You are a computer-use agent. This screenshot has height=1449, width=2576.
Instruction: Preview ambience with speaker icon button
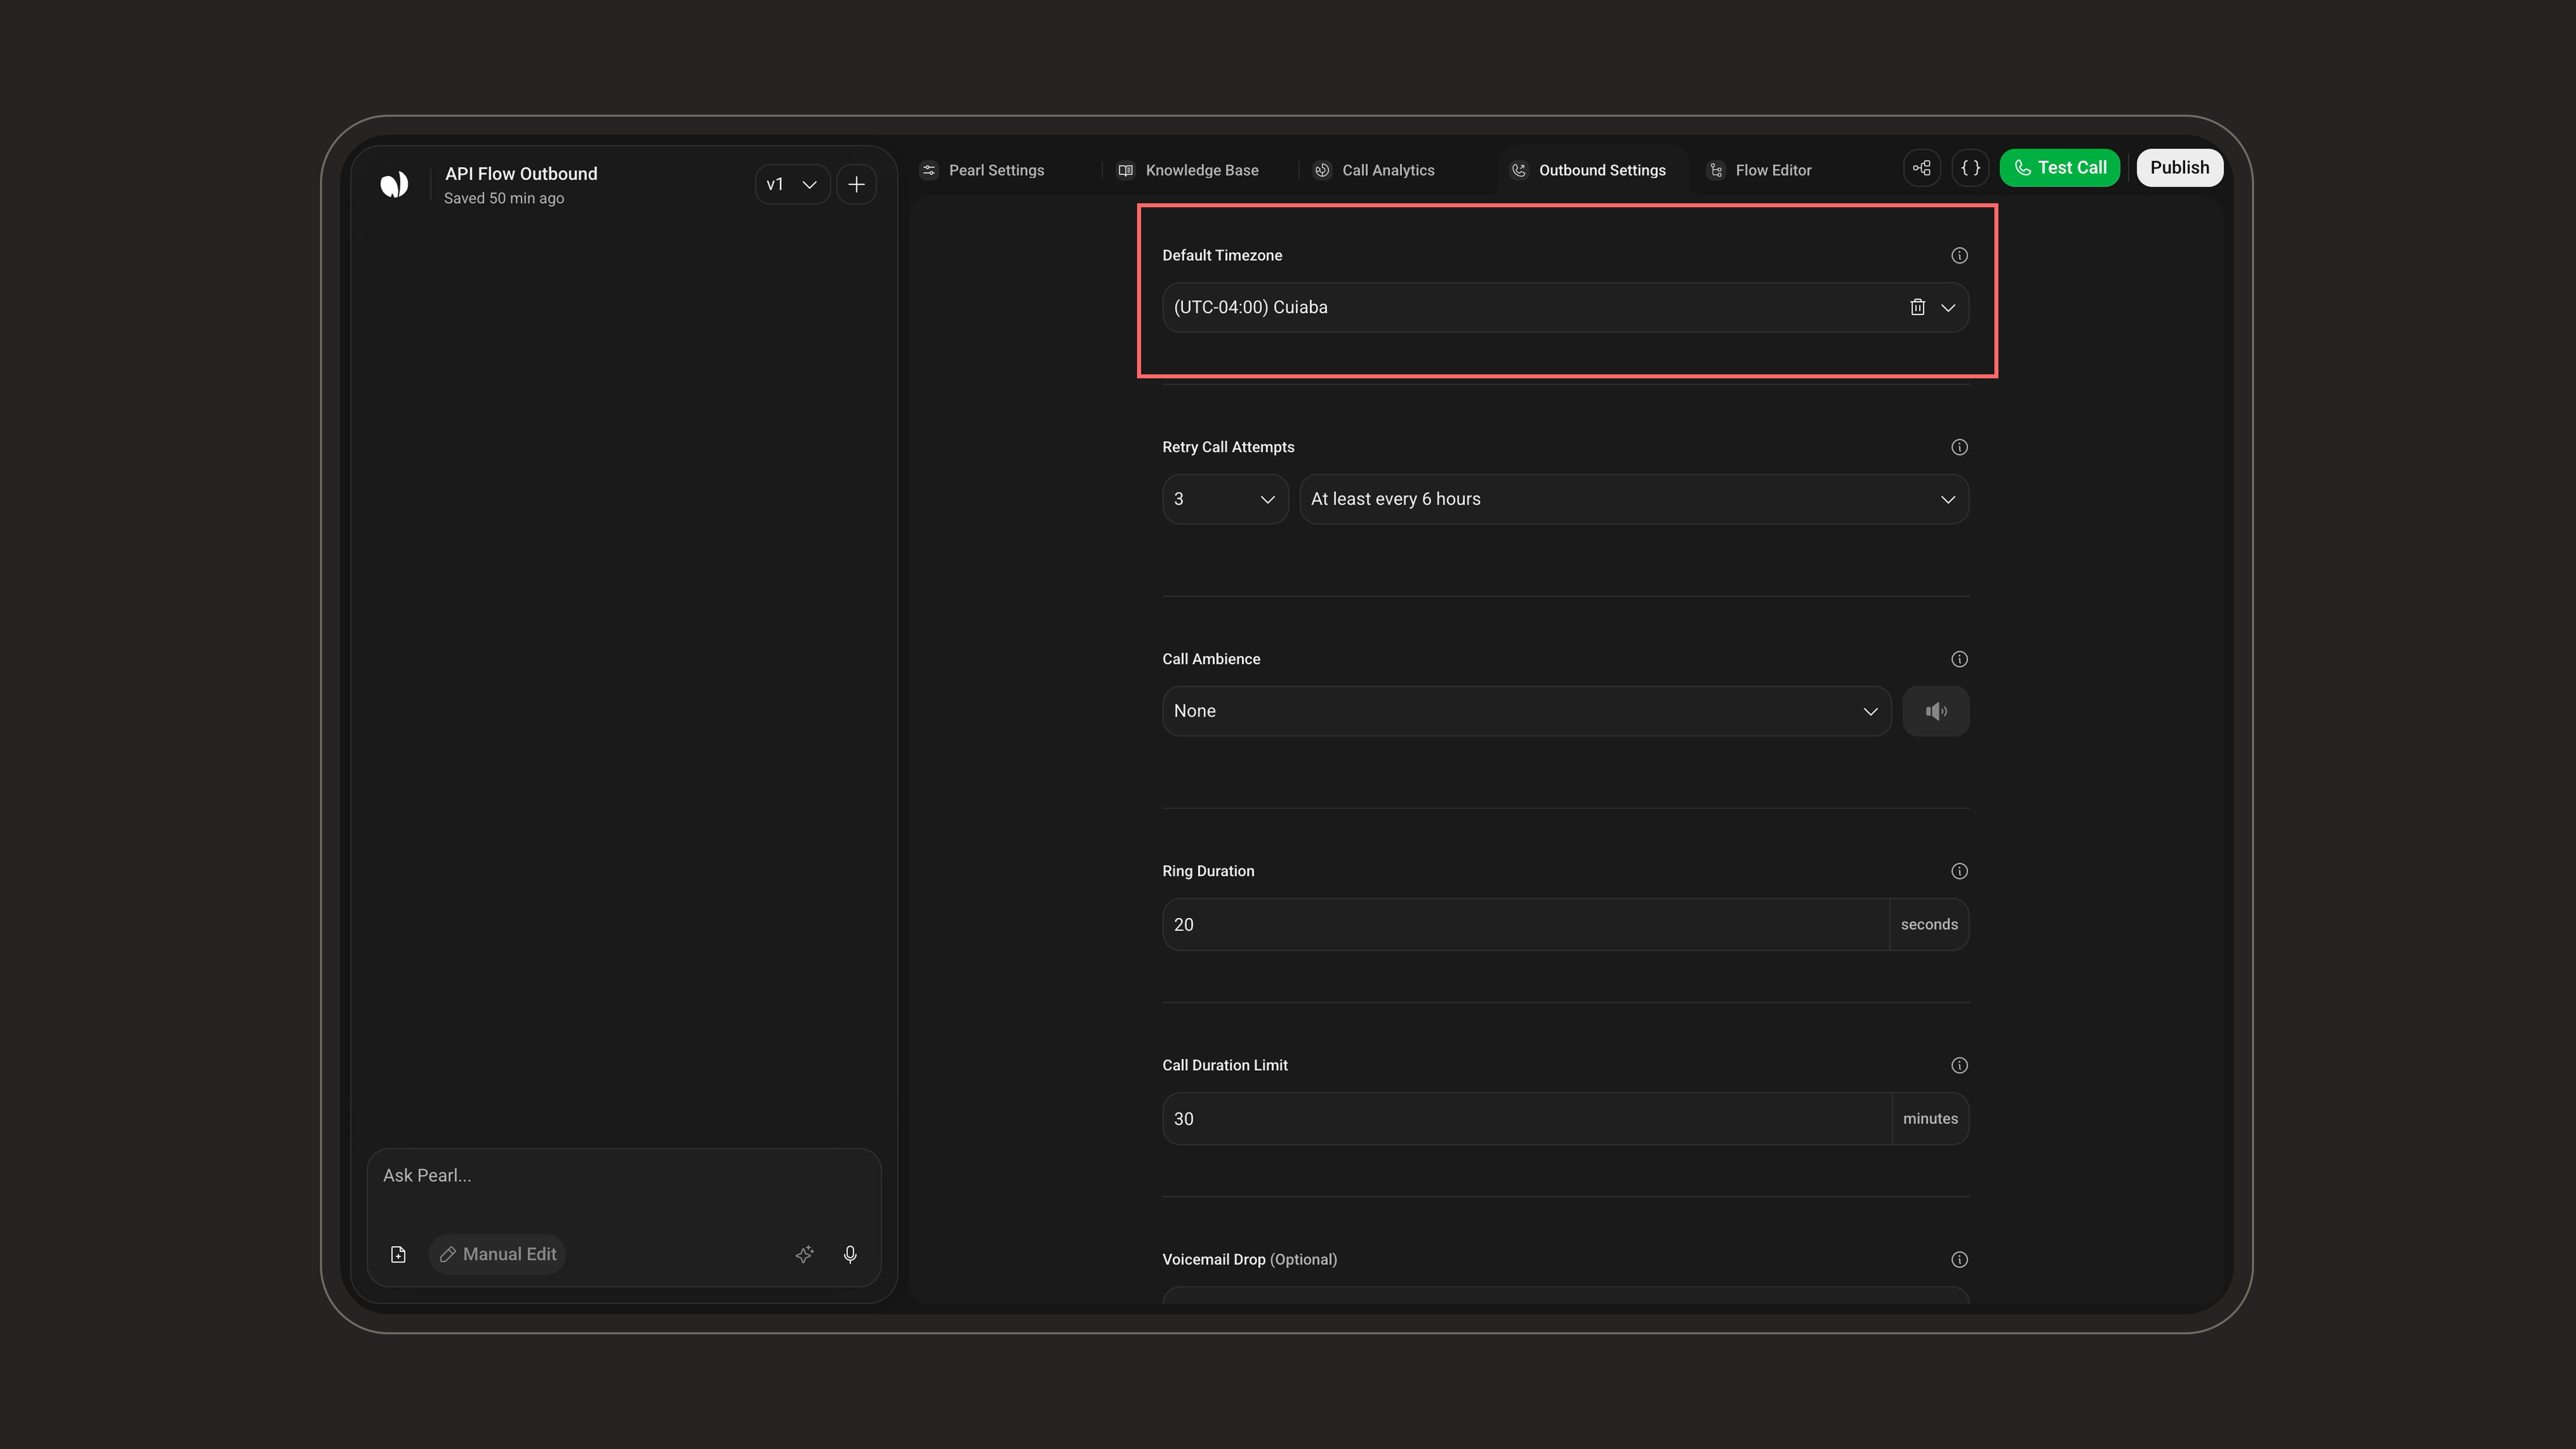[1936, 711]
